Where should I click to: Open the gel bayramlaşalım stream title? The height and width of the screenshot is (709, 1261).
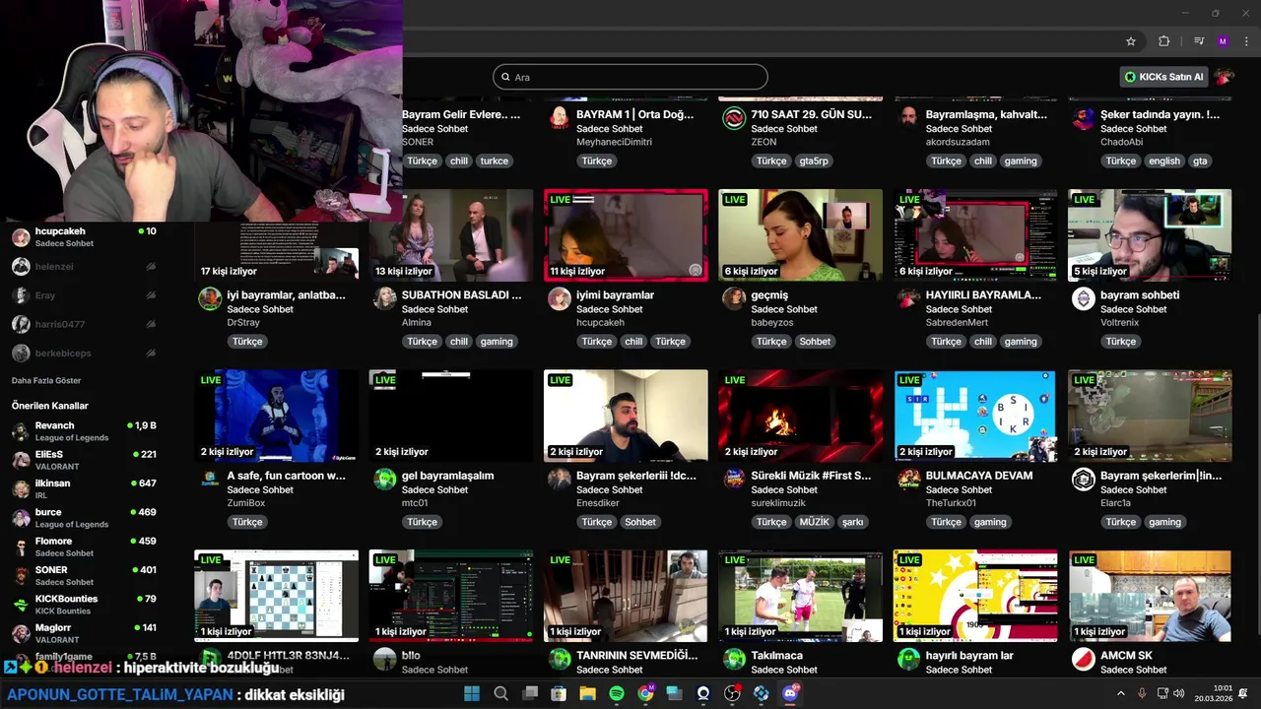point(447,476)
